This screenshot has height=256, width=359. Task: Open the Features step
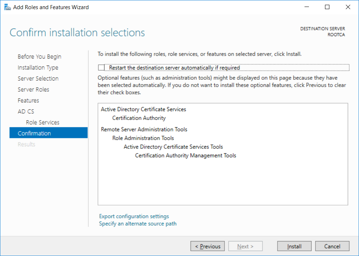click(x=29, y=101)
